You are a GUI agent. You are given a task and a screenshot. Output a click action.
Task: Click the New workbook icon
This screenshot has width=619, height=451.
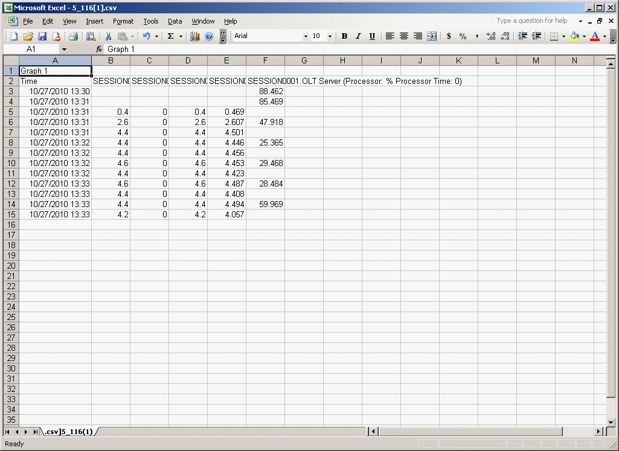[x=14, y=36]
